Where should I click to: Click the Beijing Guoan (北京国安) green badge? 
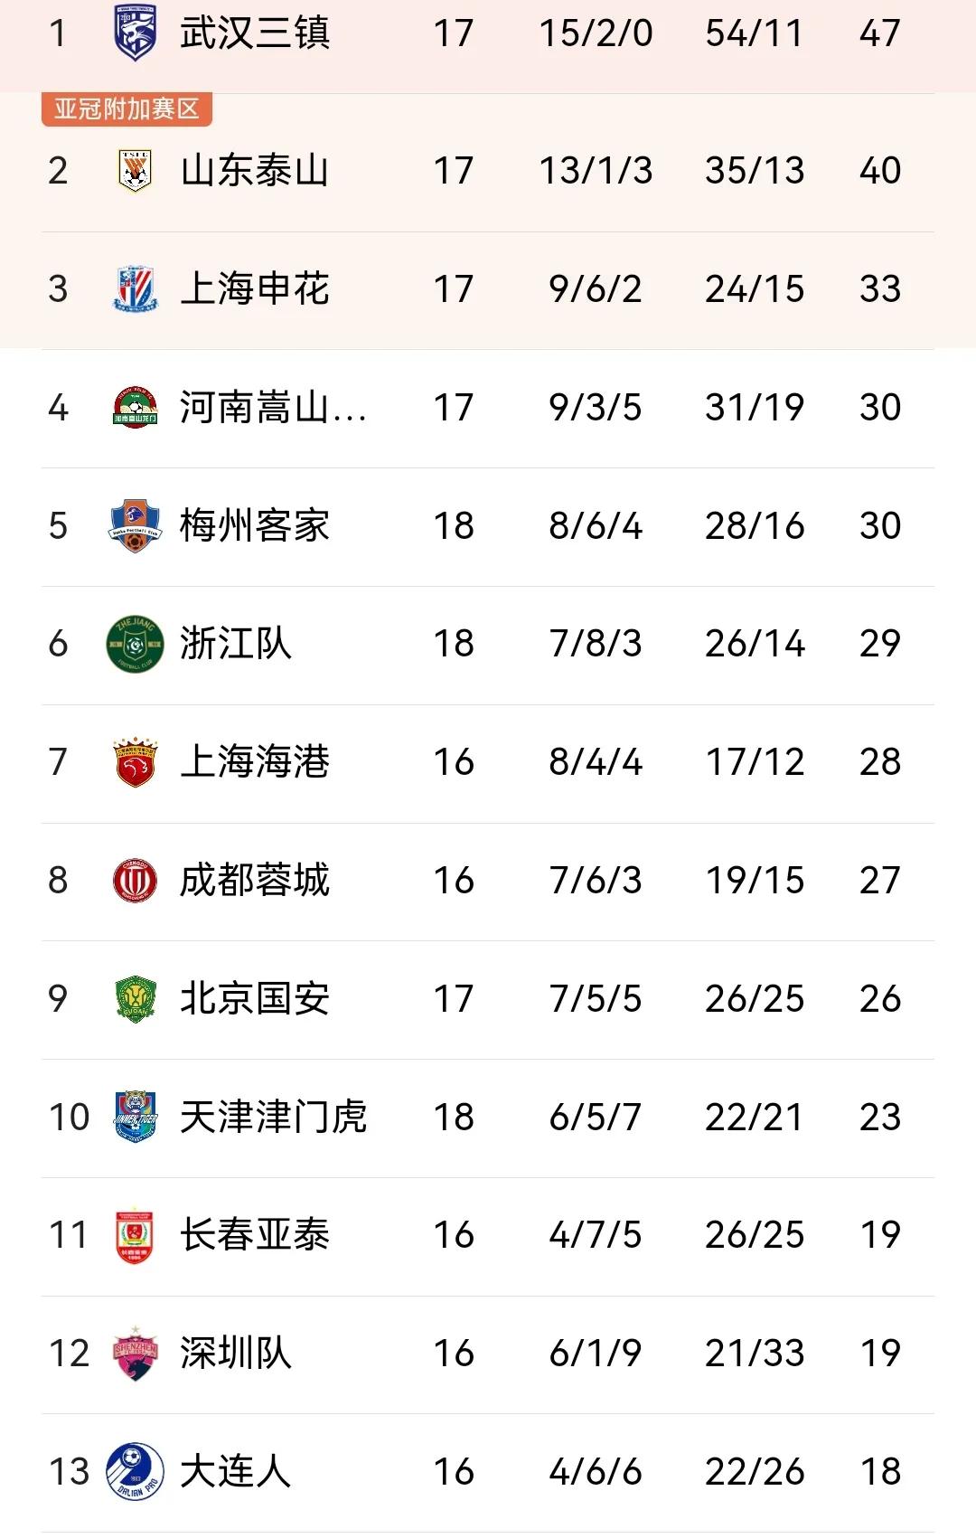[x=135, y=998]
